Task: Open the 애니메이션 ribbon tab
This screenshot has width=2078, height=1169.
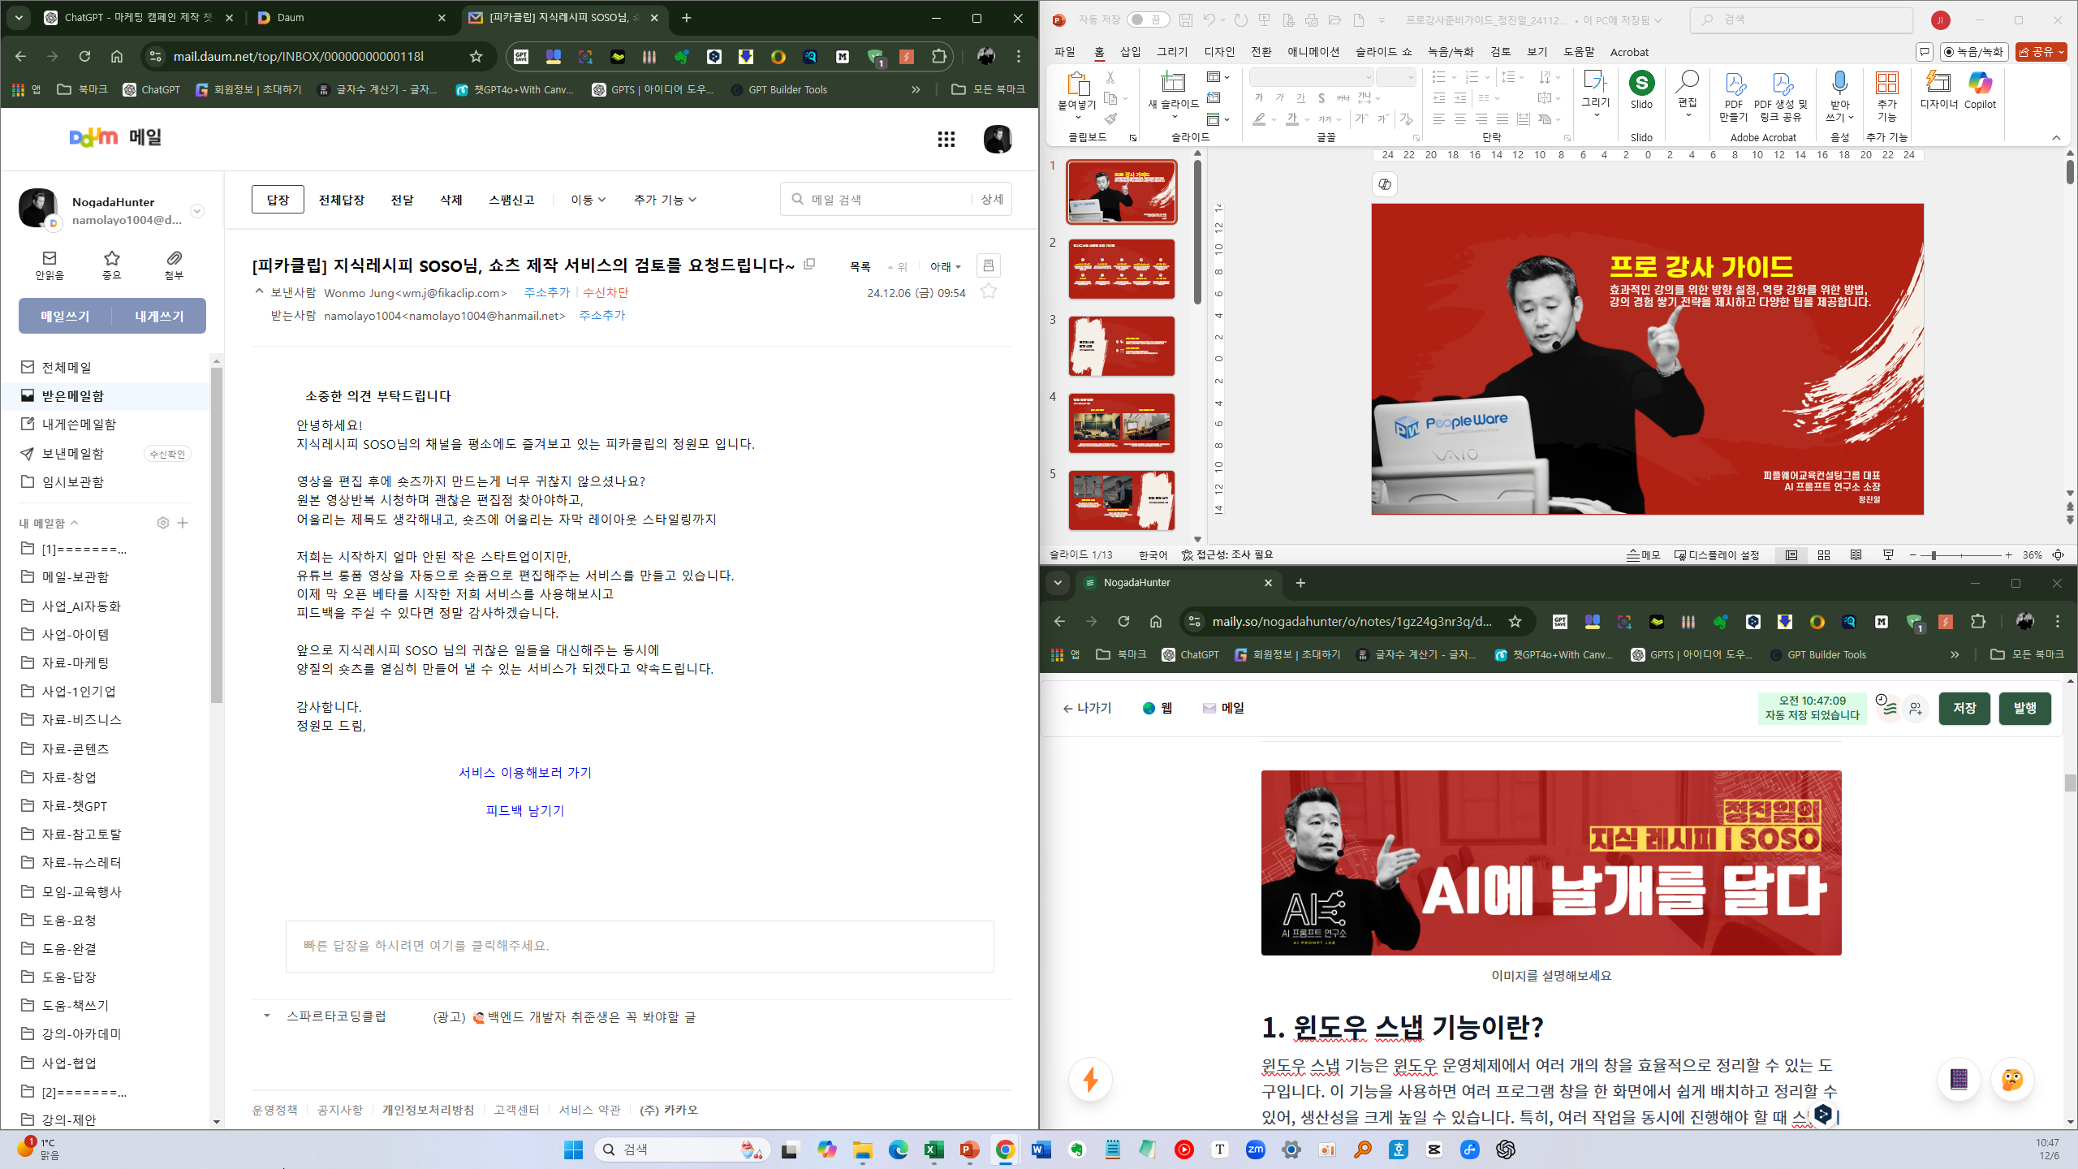Action: (x=1313, y=52)
